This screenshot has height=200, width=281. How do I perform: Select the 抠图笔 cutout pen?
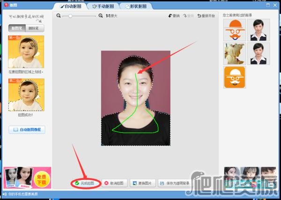pos(17,28)
